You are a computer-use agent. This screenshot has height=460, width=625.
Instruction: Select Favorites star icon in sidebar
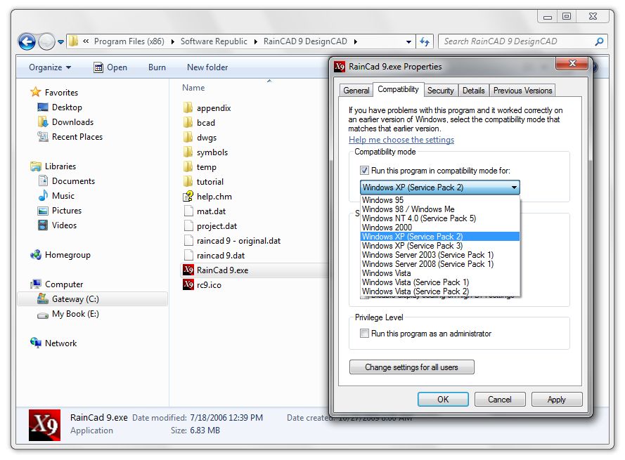coord(35,92)
